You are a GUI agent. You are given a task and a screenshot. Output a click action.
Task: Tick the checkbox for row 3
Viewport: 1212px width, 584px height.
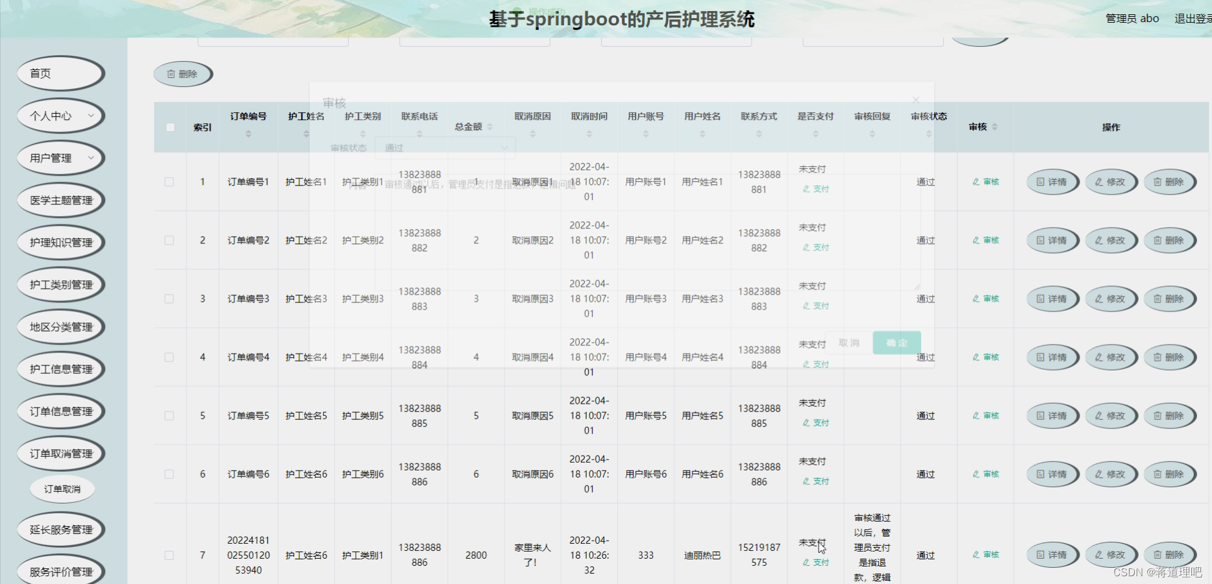point(169,298)
